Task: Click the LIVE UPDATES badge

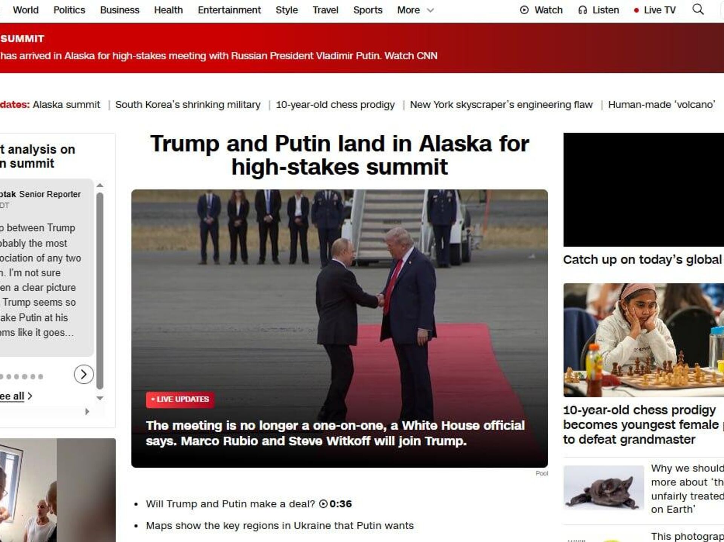Action: [x=180, y=400]
